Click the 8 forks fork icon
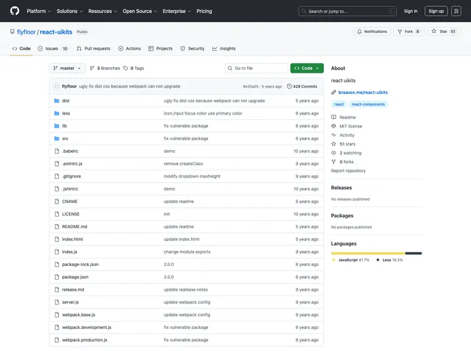 point(333,162)
